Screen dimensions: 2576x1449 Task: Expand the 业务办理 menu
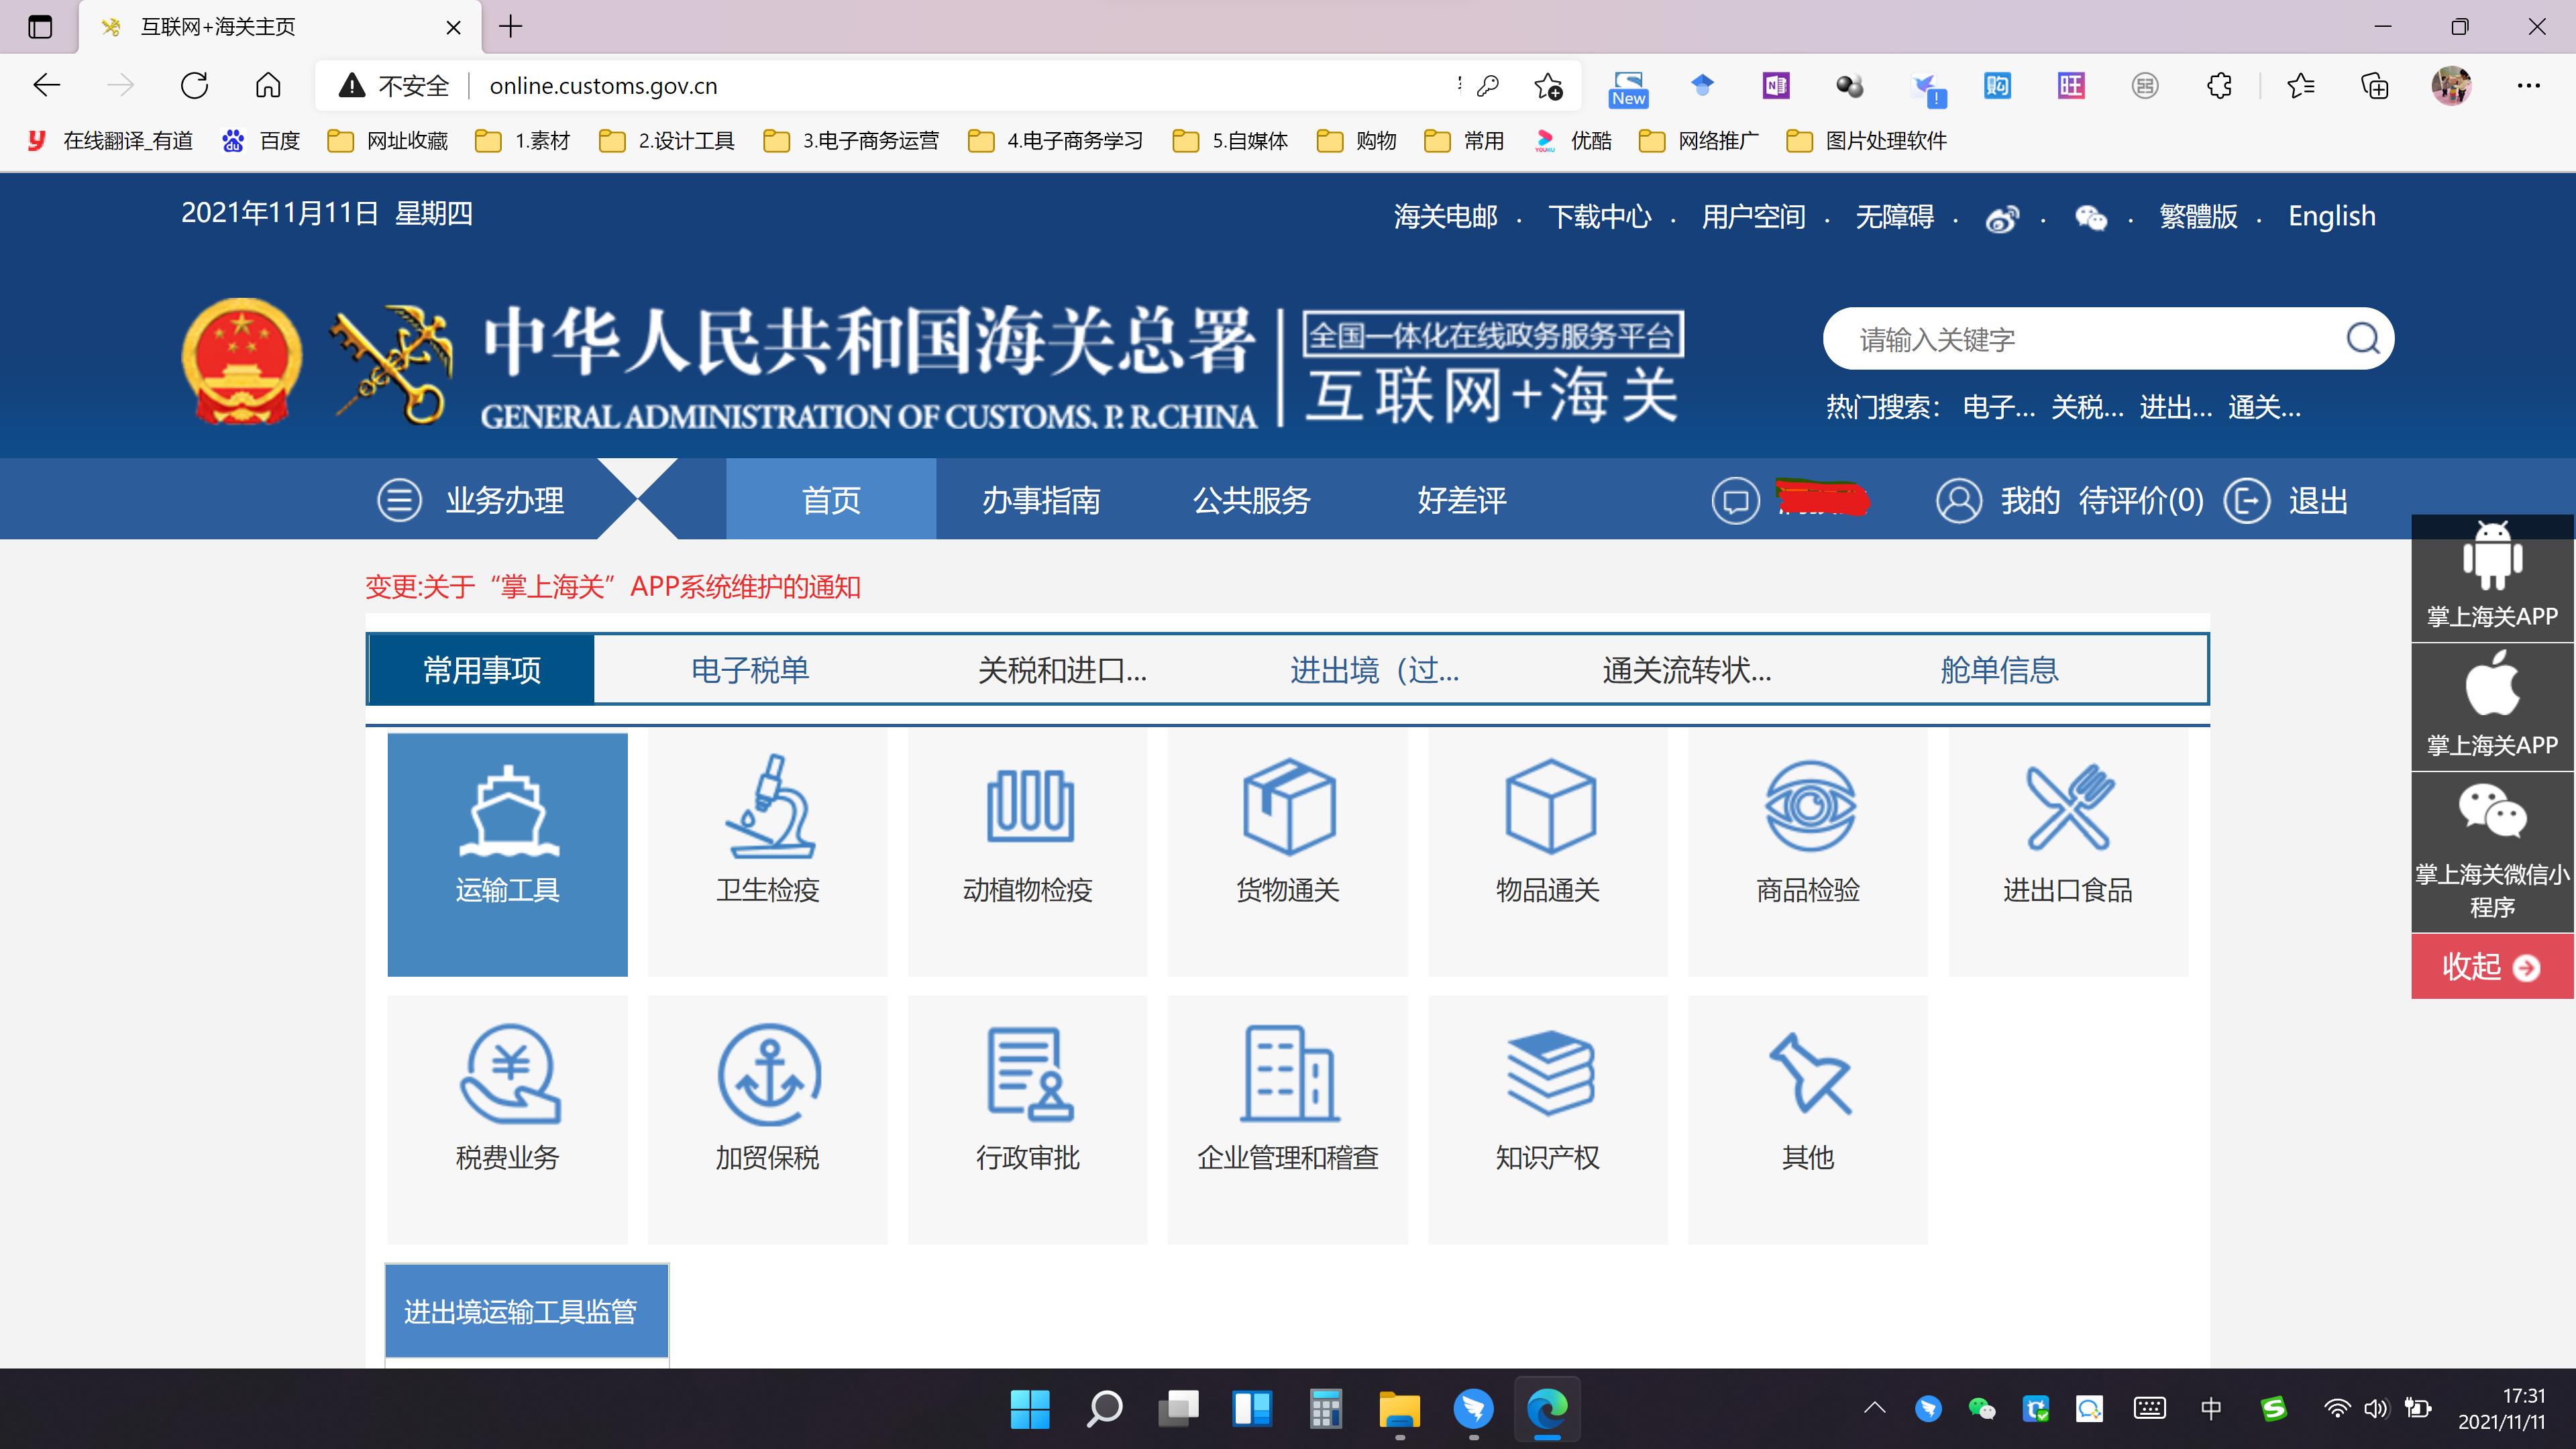(x=503, y=500)
